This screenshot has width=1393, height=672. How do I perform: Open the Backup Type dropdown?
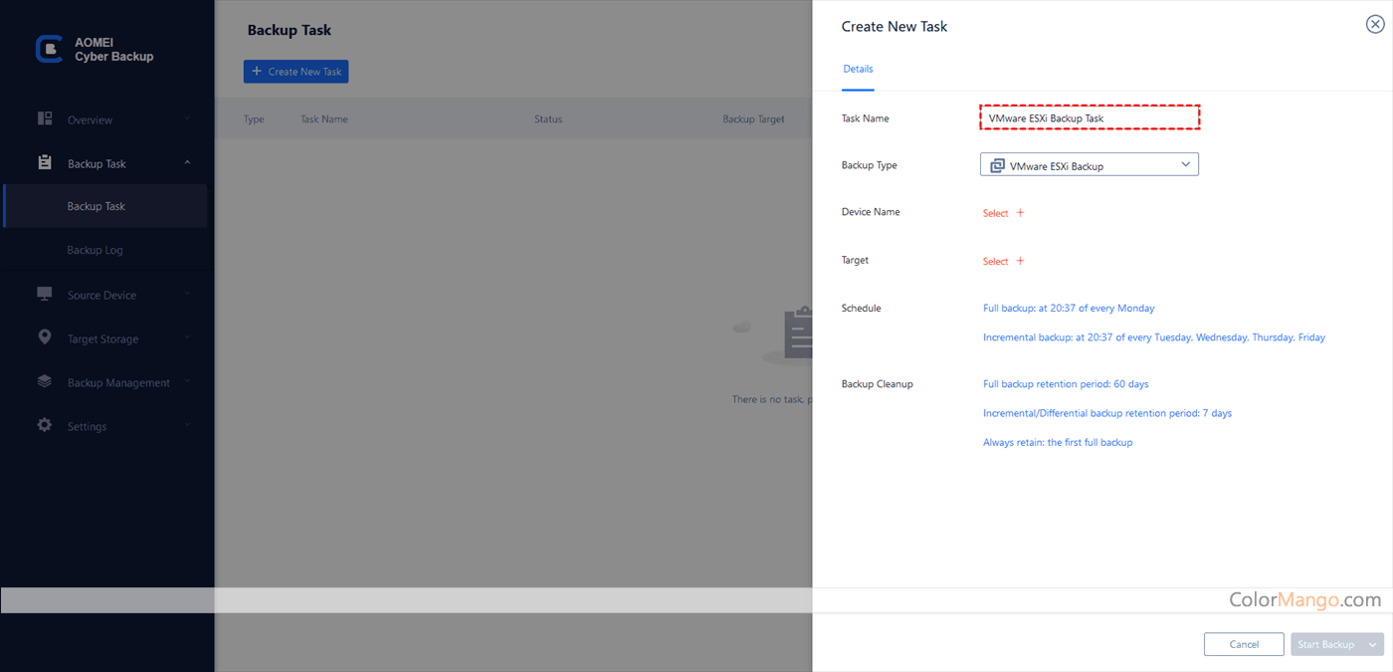1089,165
